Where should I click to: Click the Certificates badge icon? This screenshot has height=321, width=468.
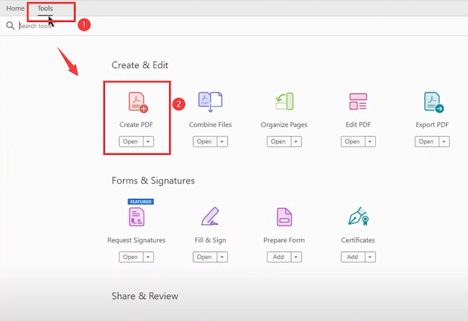pos(358,217)
